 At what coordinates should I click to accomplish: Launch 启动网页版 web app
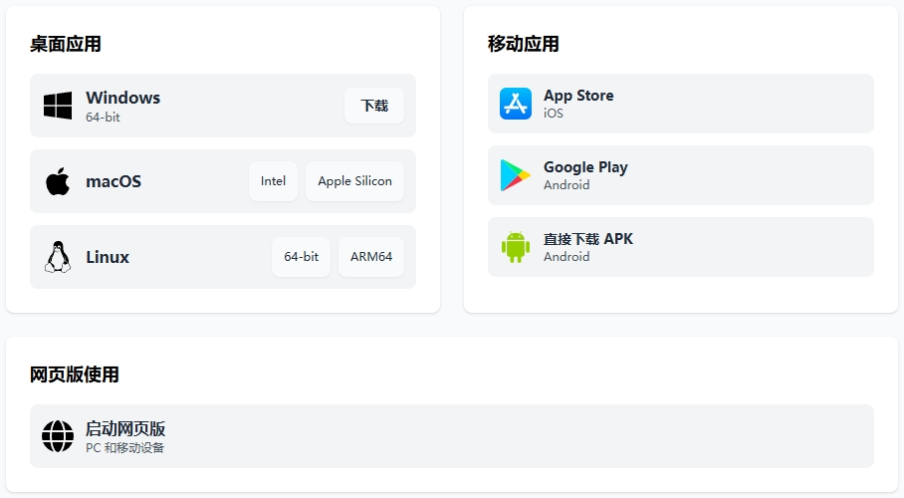451,436
